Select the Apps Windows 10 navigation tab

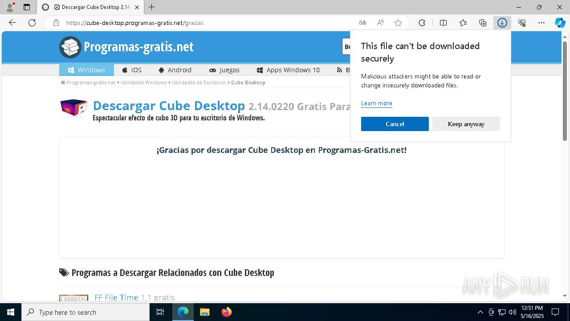[x=288, y=70]
